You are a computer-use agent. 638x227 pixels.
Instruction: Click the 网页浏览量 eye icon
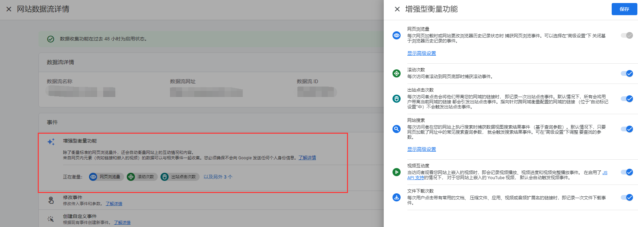point(397,35)
